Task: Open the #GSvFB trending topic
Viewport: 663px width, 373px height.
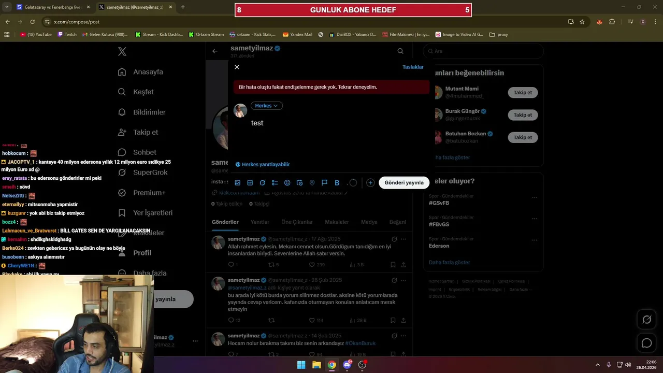Action: point(439,203)
